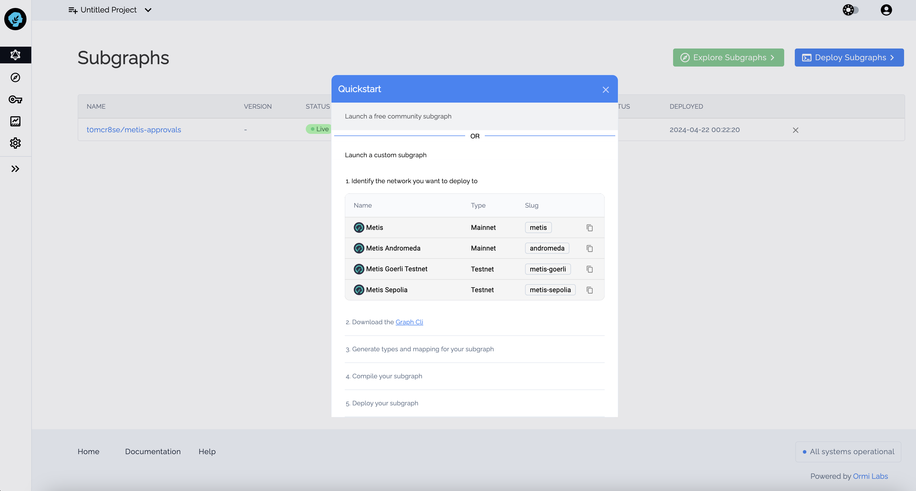
Task: Click the Type column header in Quickstart
Action: 478,205
